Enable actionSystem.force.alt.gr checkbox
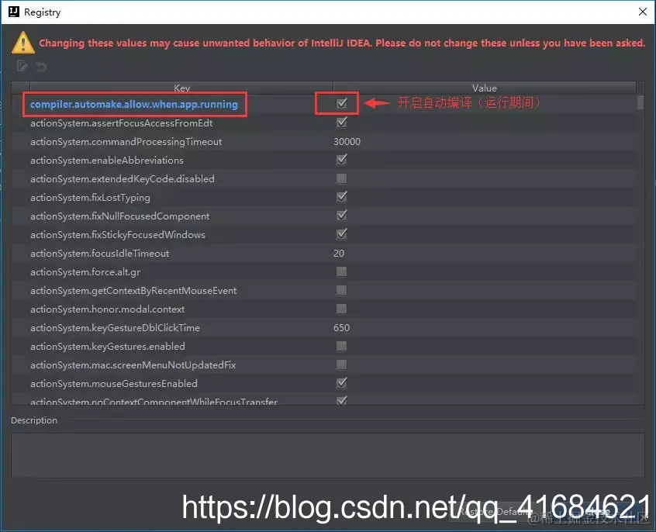This screenshot has width=656, height=532. 341,271
